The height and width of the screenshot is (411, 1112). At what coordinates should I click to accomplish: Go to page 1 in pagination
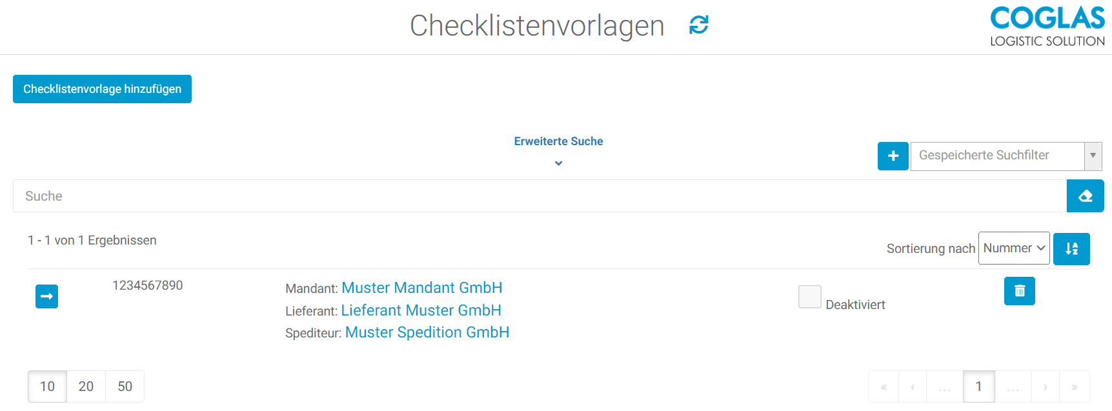[x=978, y=386]
